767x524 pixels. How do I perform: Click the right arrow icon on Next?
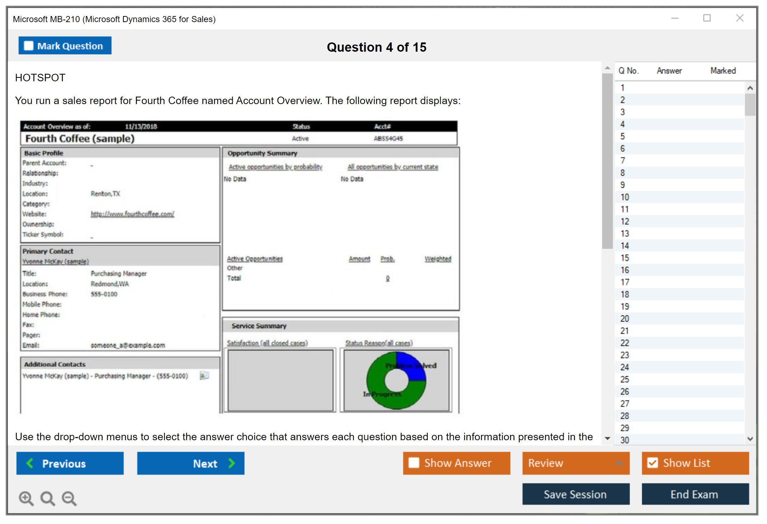(x=232, y=463)
